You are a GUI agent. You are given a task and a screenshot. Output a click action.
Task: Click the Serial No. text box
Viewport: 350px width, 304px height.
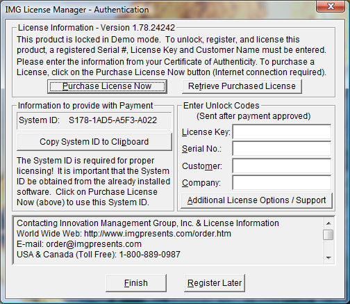(282, 149)
